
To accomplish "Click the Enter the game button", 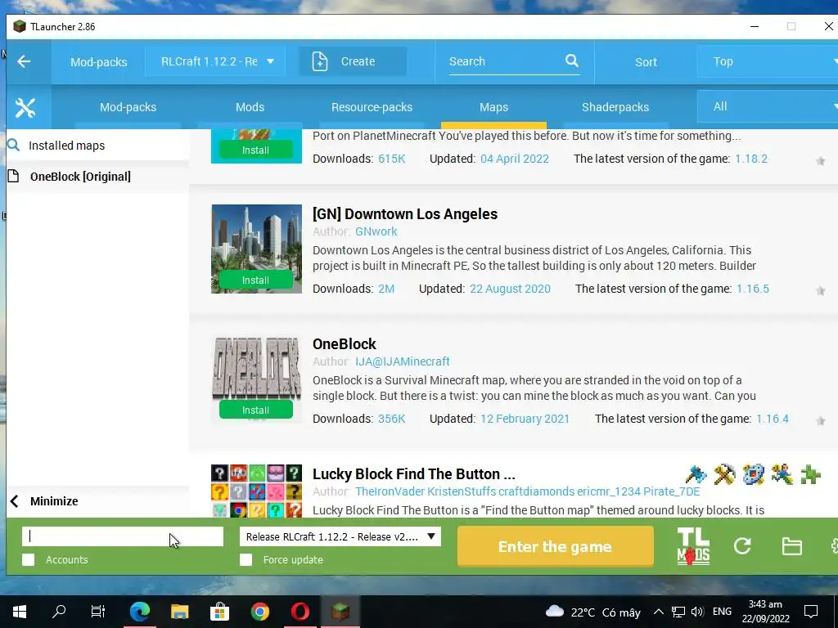I will click(x=556, y=546).
